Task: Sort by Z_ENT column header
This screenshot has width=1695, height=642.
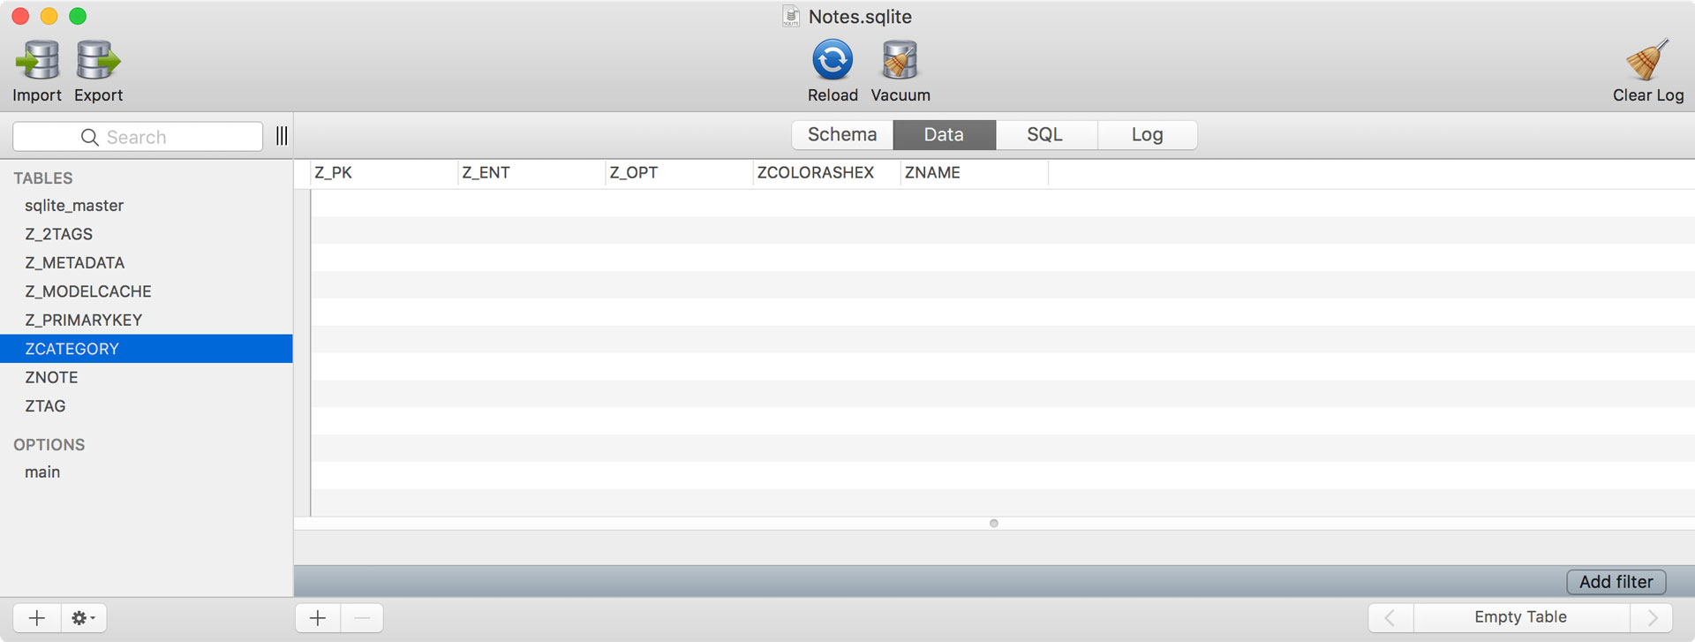Action: coord(532,173)
